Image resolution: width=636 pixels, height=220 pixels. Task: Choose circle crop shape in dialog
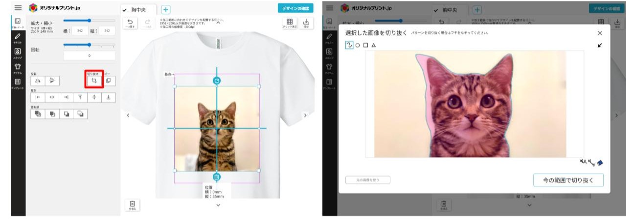pos(358,45)
